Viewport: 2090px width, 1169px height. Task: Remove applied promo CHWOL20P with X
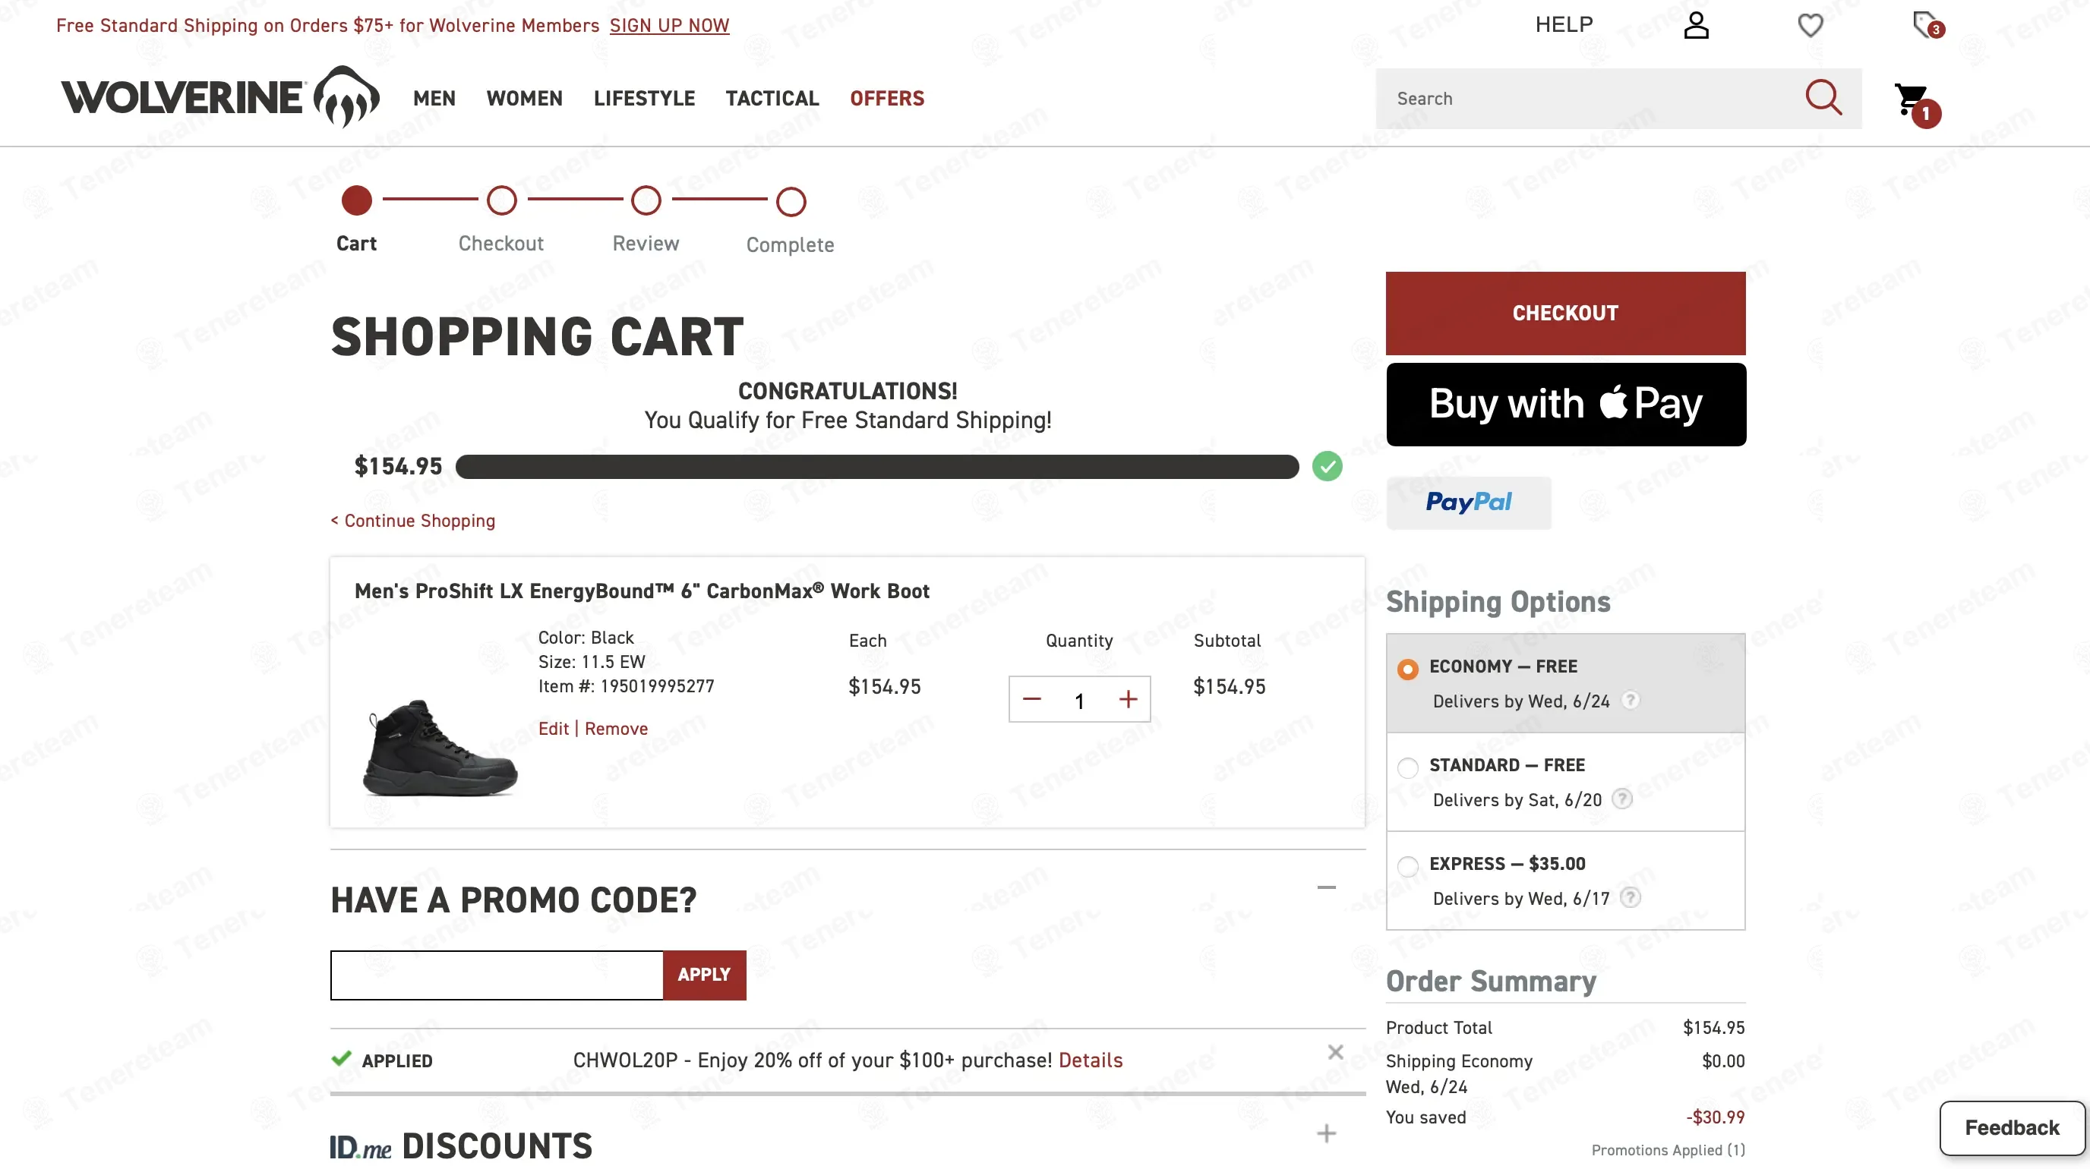point(1335,1052)
